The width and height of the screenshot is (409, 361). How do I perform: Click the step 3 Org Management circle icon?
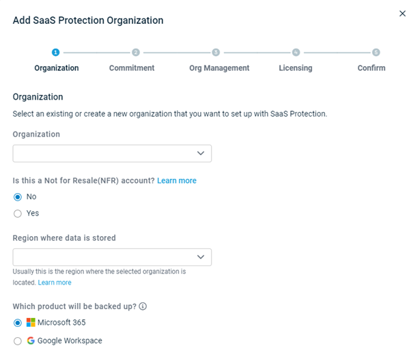click(x=216, y=53)
